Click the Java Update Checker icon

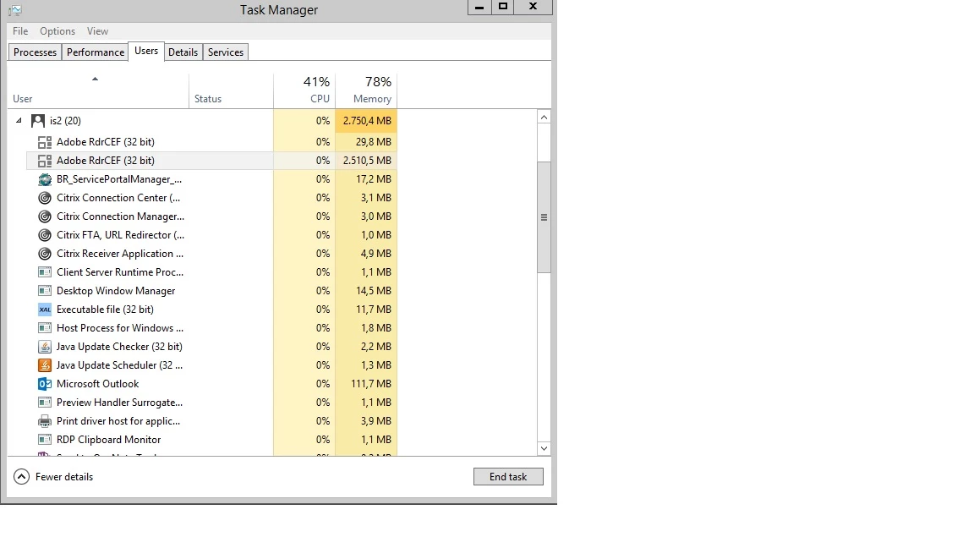tap(45, 347)
